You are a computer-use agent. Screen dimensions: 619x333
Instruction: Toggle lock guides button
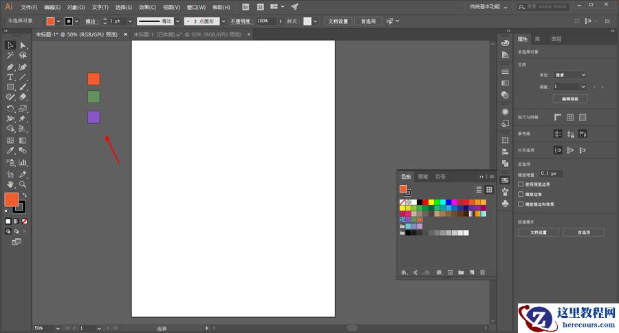570,134
